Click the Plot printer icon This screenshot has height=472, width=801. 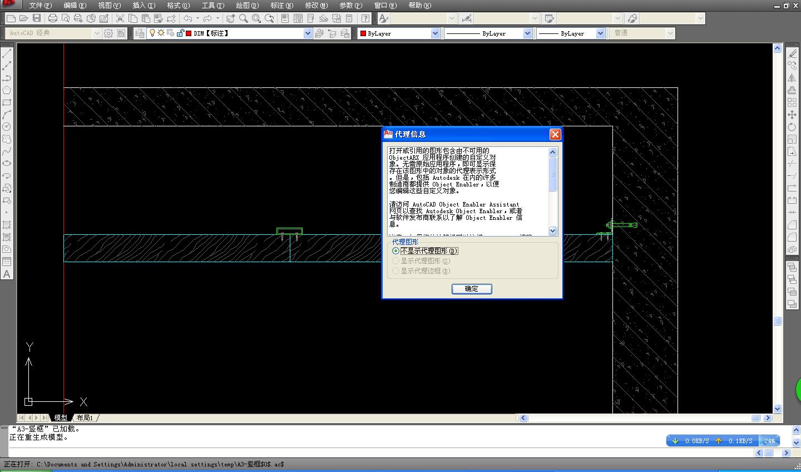coord(53,18)
